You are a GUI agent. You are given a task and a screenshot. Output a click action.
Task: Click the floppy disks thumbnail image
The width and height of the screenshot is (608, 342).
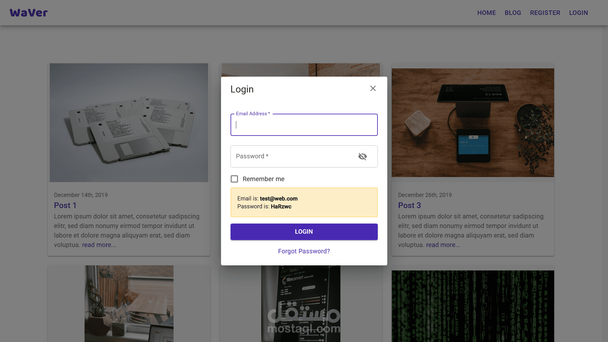click(x=129, y=123)
